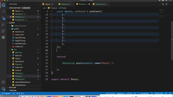Click src in the breadcrumb path

click(x=44, y=8)
